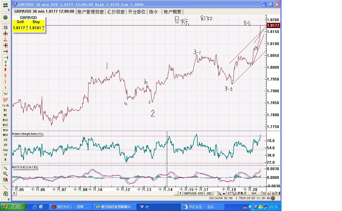
Task: Click the 1.8177 current price marker on axis
Action: pos(274,25)
